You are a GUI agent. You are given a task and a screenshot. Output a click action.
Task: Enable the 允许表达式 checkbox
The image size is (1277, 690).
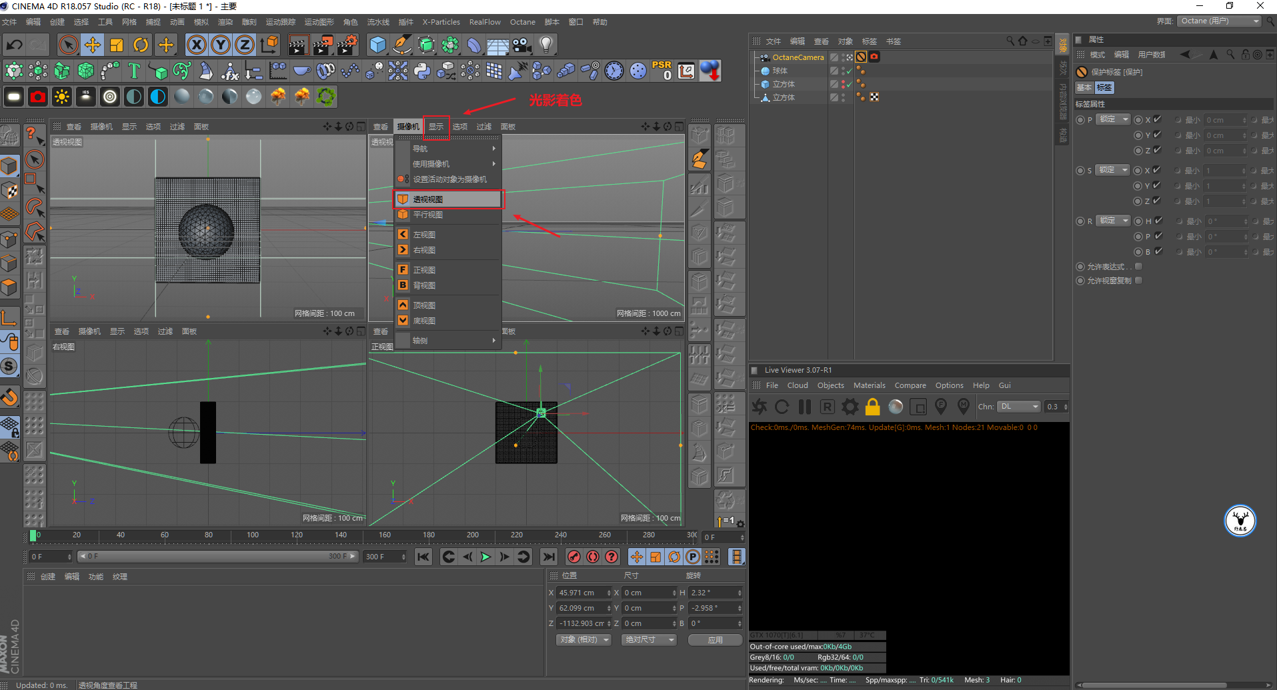click(x=1139, y=267)
